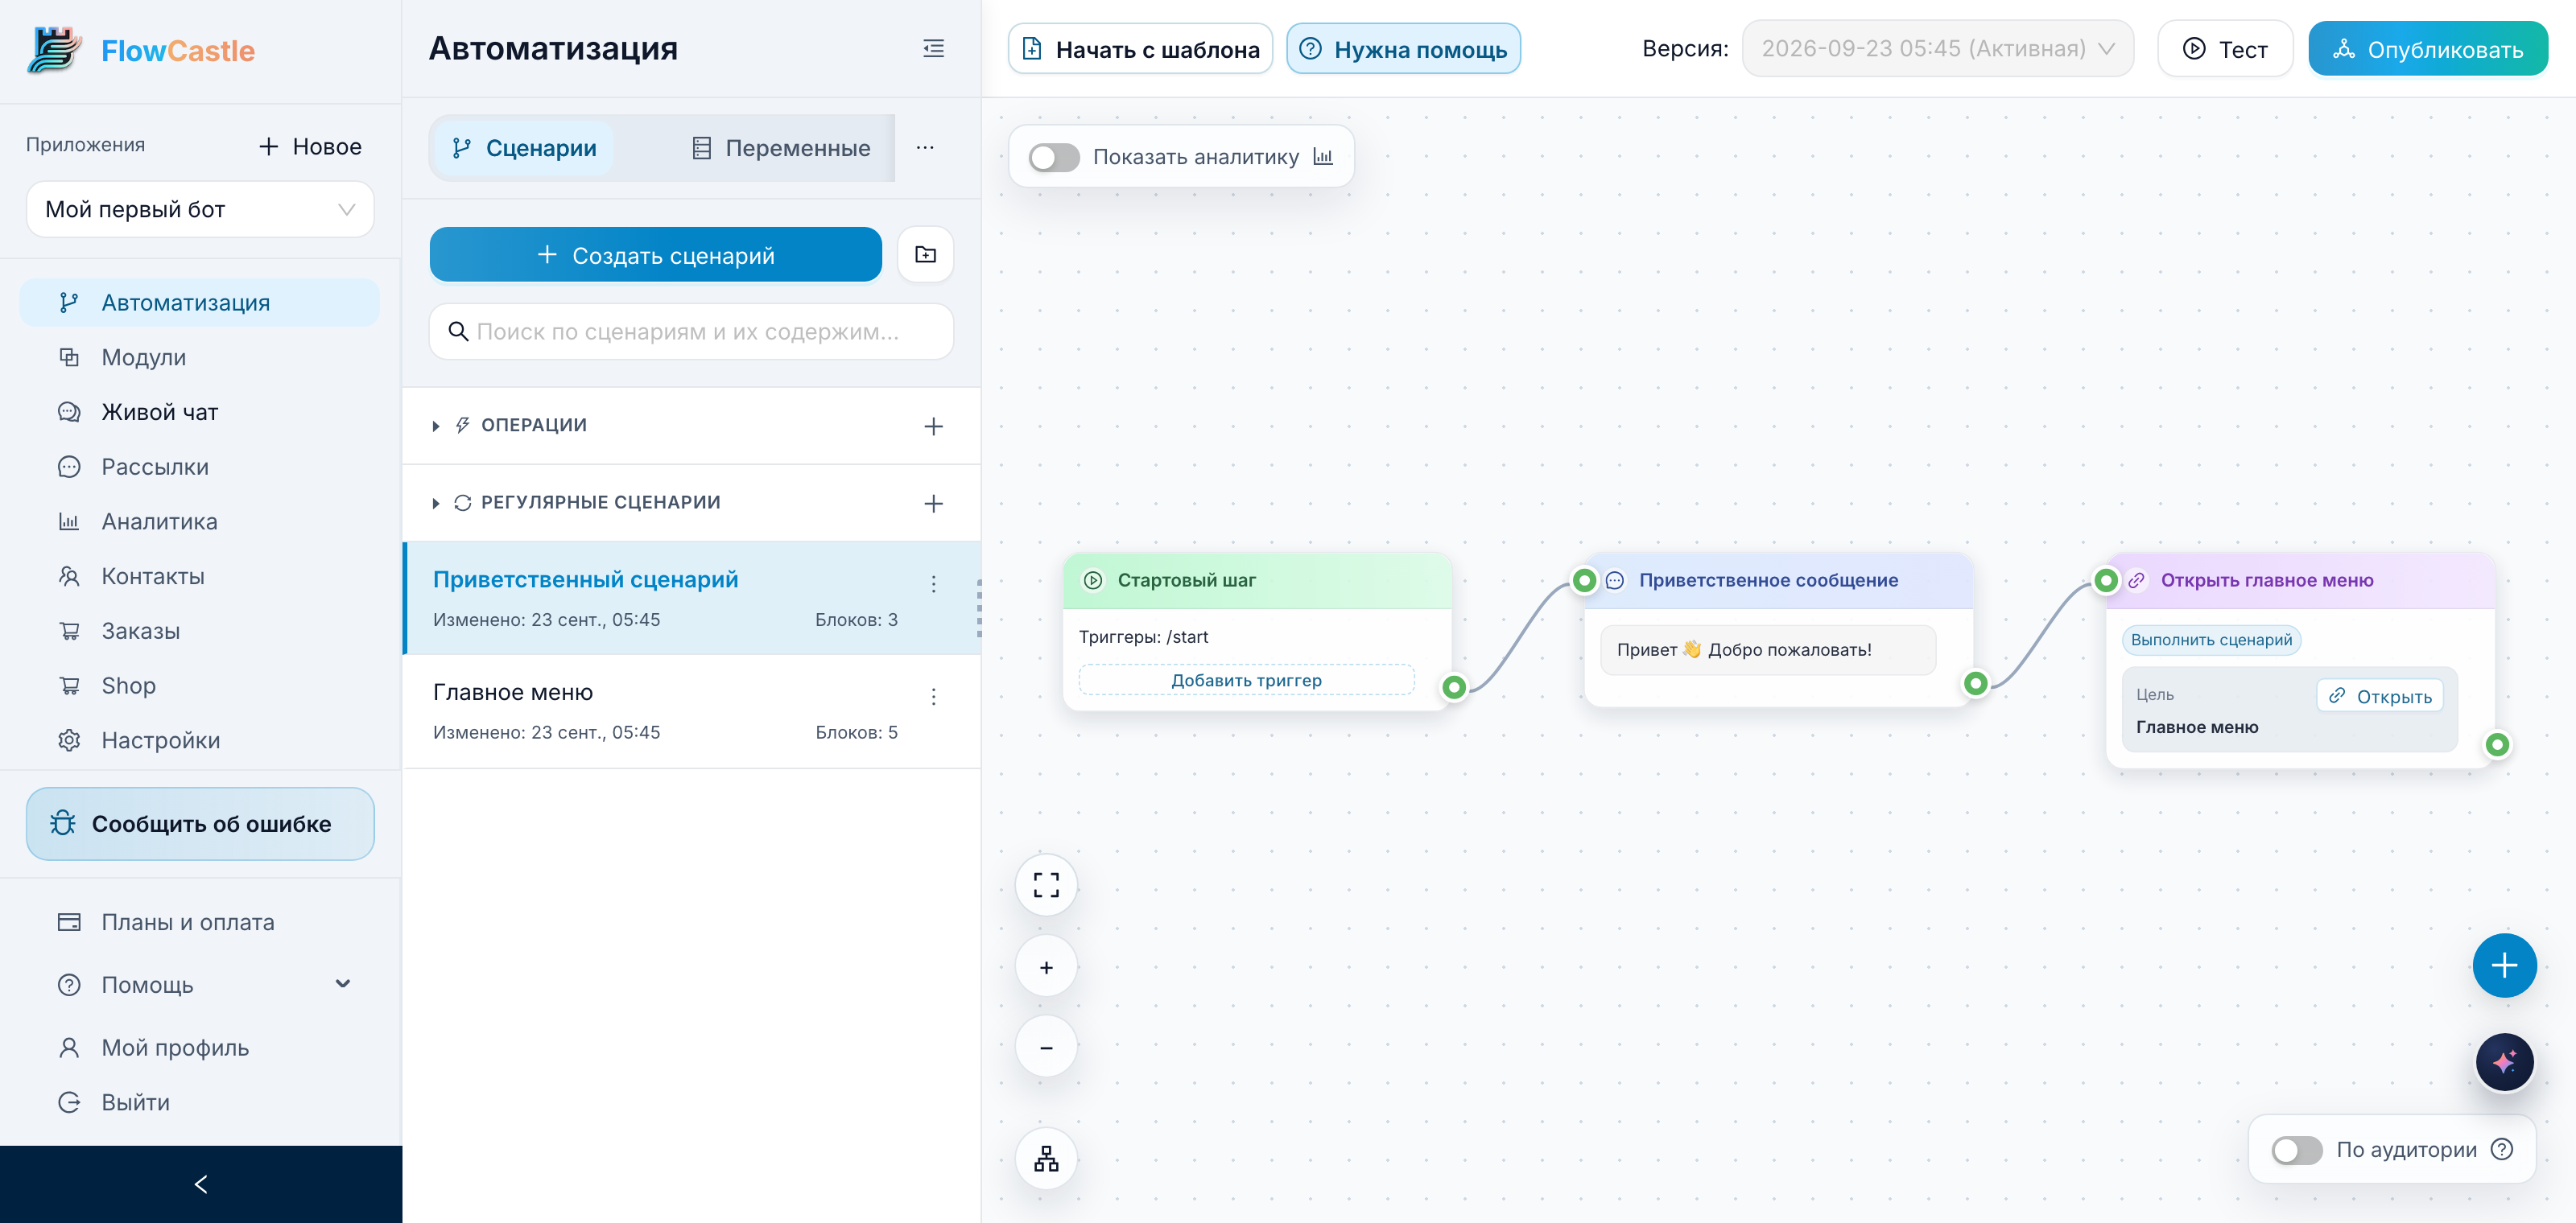The height and width of the screenshot is (1223, 2576).
Task: Collapse the Автоматизация panel menu icon
Action: coord(933,48)
